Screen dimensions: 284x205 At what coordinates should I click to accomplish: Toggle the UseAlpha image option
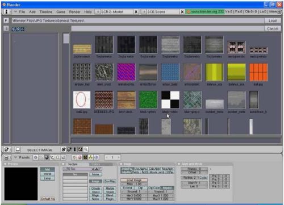click(x=140, y=169)
